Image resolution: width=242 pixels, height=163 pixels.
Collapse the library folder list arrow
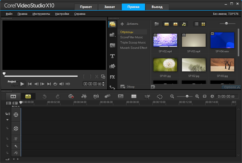click(x=152, y=87)
